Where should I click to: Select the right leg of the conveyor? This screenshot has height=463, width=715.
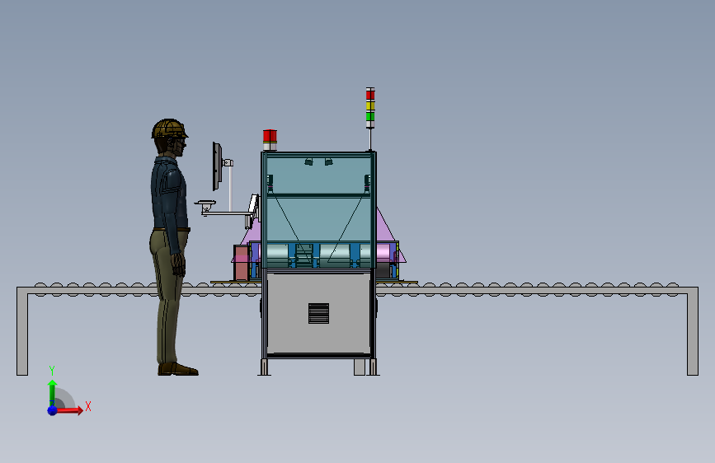pos(693,331)
